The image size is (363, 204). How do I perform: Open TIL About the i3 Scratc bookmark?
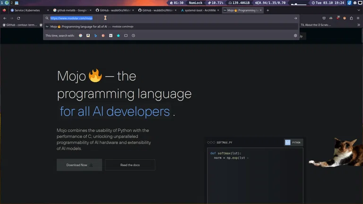click(x=316, y=25)
